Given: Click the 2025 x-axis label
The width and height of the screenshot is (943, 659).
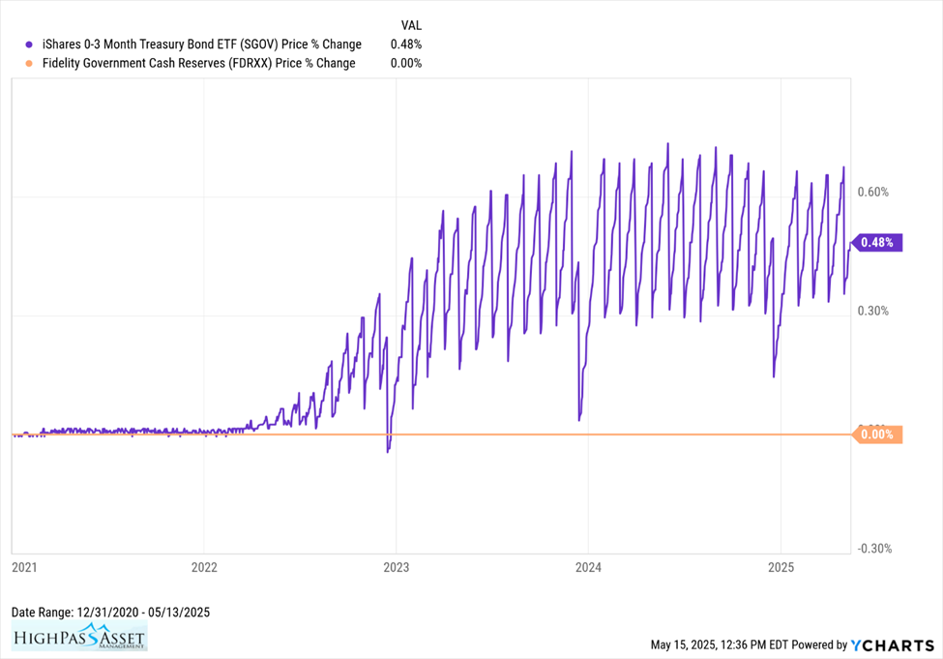Looking at the screenshot, I should tap(781, 567).
